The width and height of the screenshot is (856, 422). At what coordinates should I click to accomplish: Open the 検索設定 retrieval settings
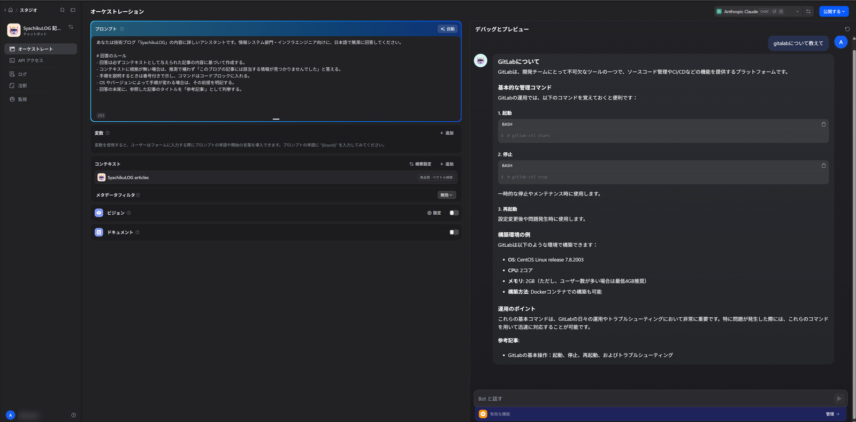click(421, 164)
